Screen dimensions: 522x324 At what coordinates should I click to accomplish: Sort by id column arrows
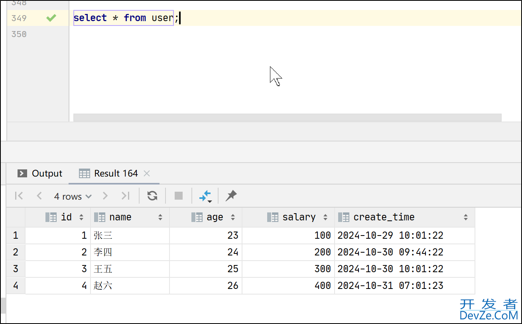(x=81, y=218)
